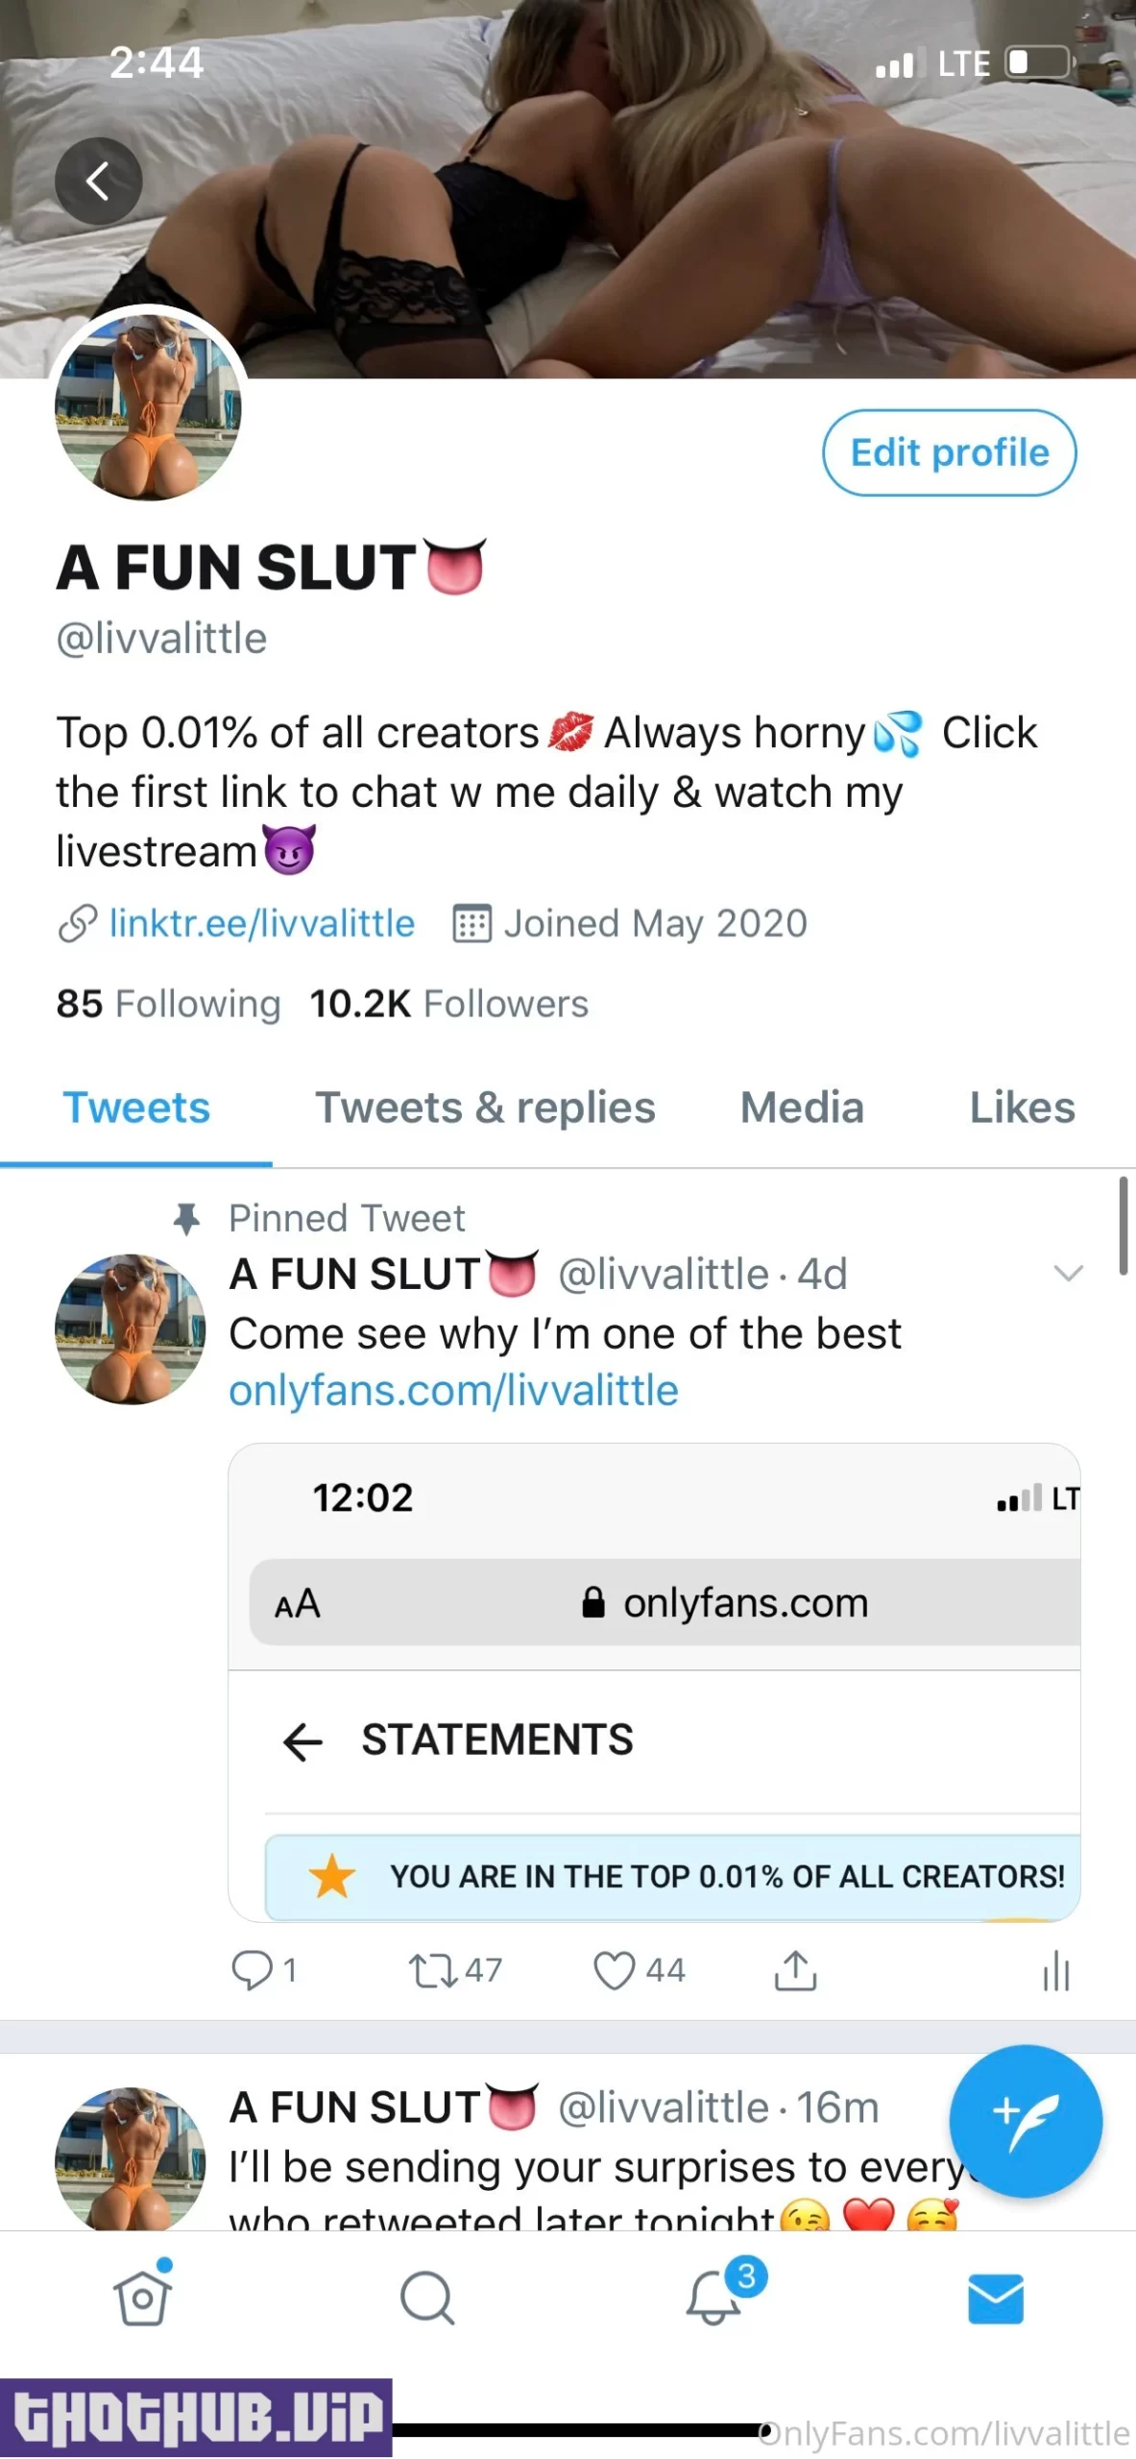Open the Search magnifier icon
This screenshot has width=1136, height=2459.
click(426, 2298)
